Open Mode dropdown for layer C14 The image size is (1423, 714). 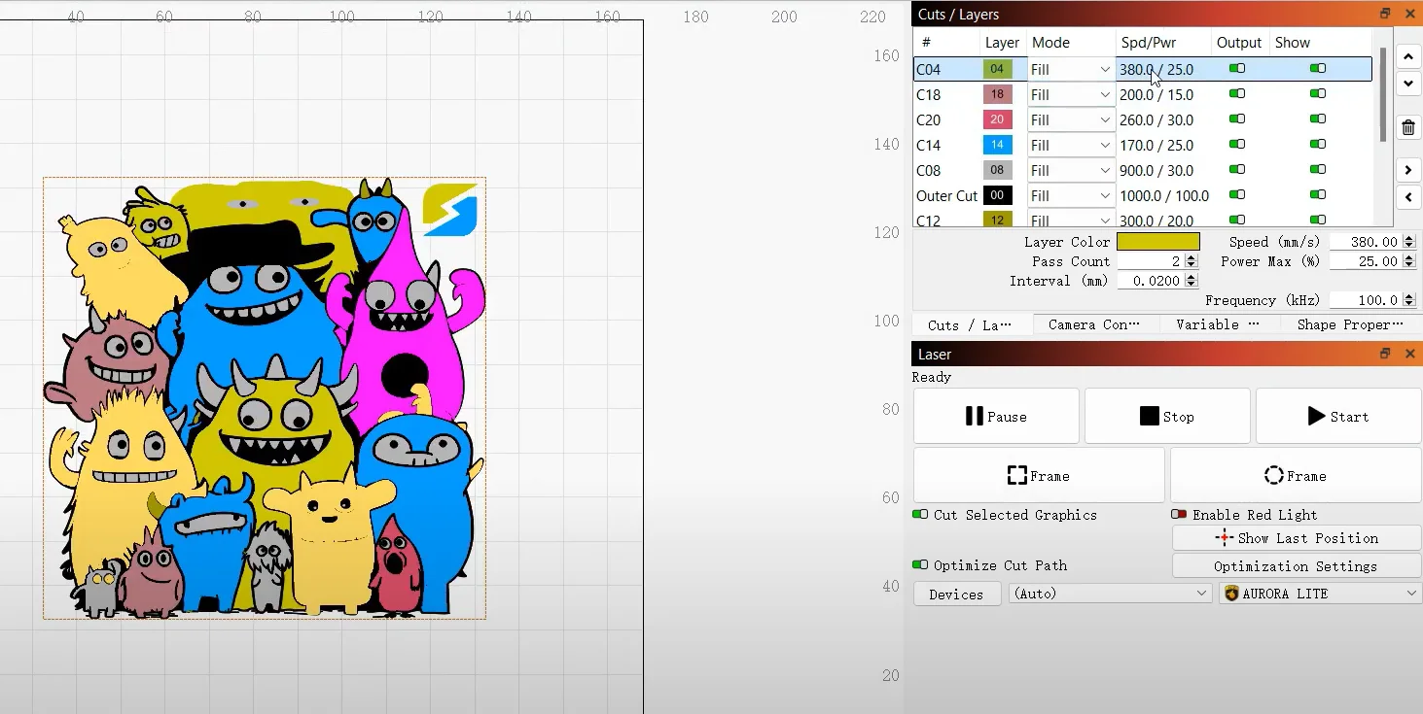pyautogui.click(x=1070, y=145)
